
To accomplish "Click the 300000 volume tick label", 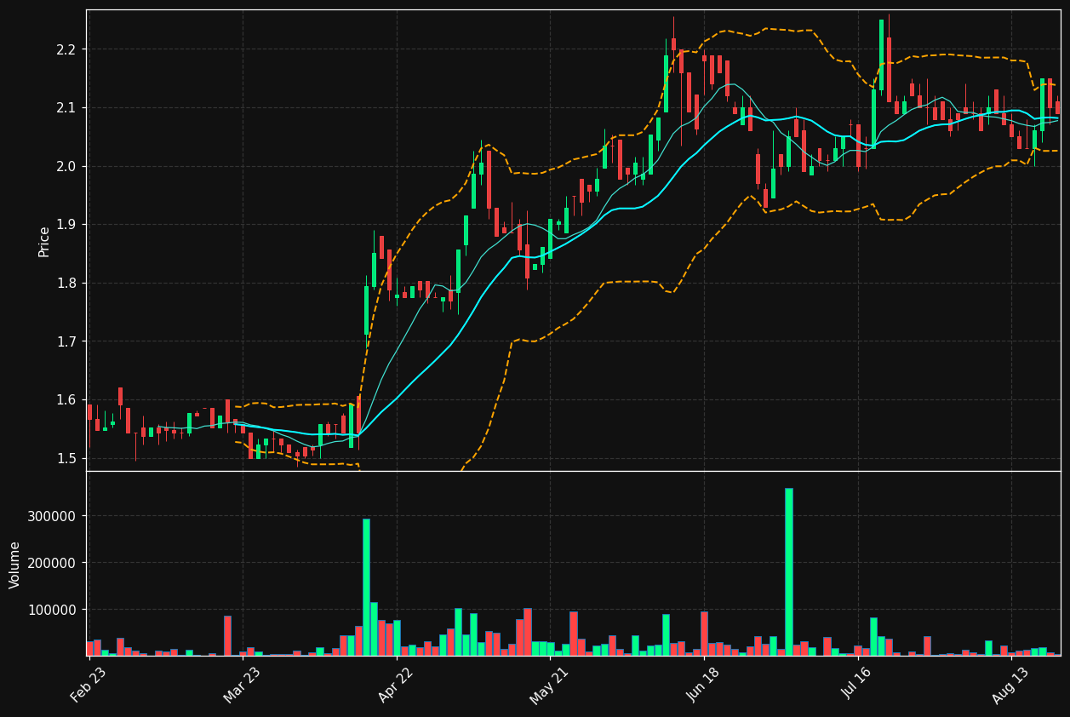I will 53,517.
